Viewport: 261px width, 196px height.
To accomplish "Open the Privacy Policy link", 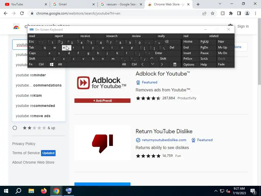I will click(24, 144).
